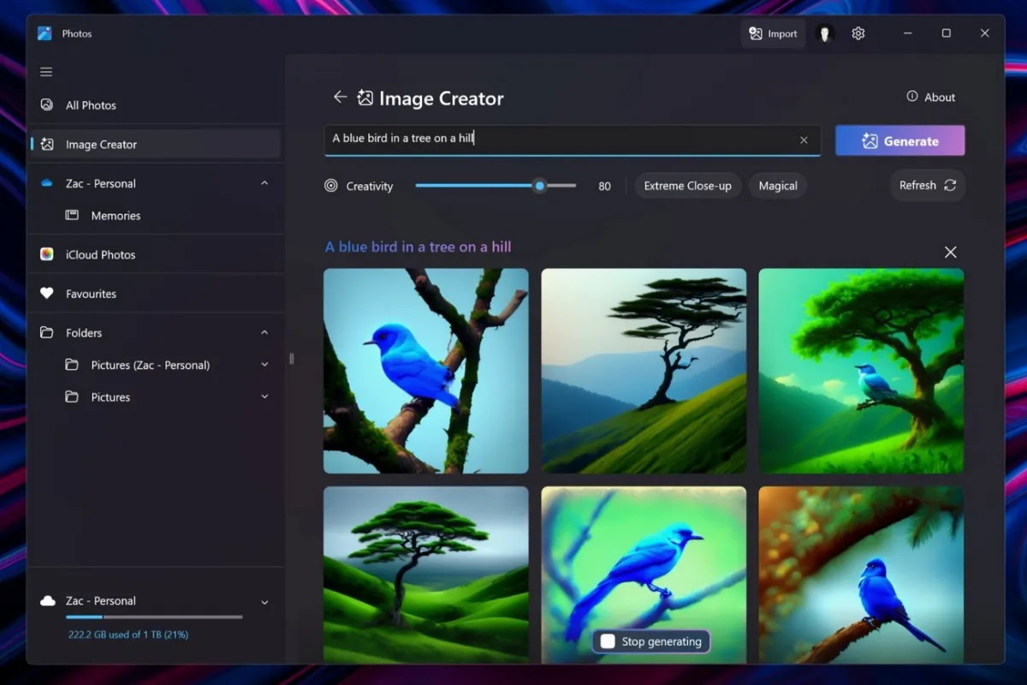Click the back arrow beside Image Creator
Image resolution: width=1027 pixels, height=685 pixels.
point(340,98)
